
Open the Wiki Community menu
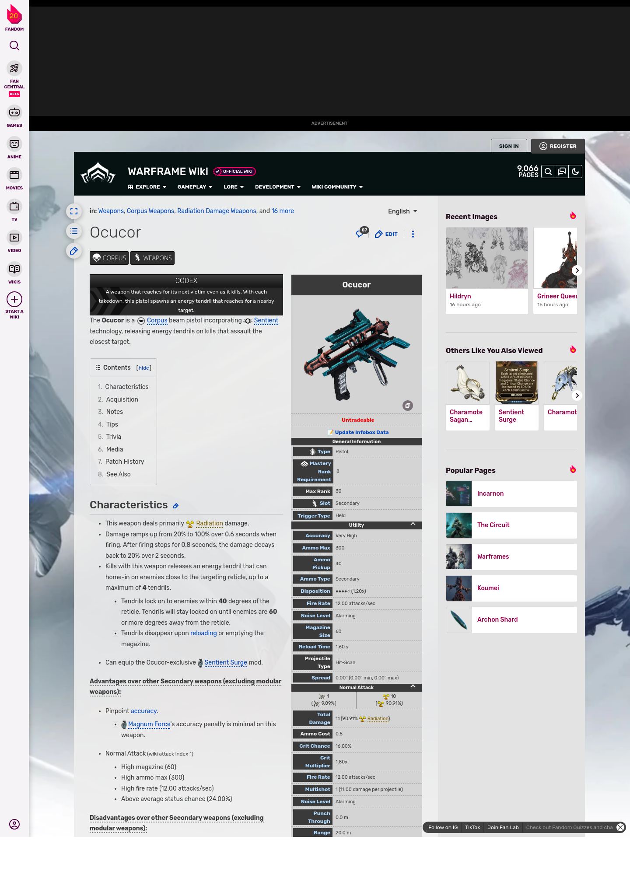[x=337, y=187]
